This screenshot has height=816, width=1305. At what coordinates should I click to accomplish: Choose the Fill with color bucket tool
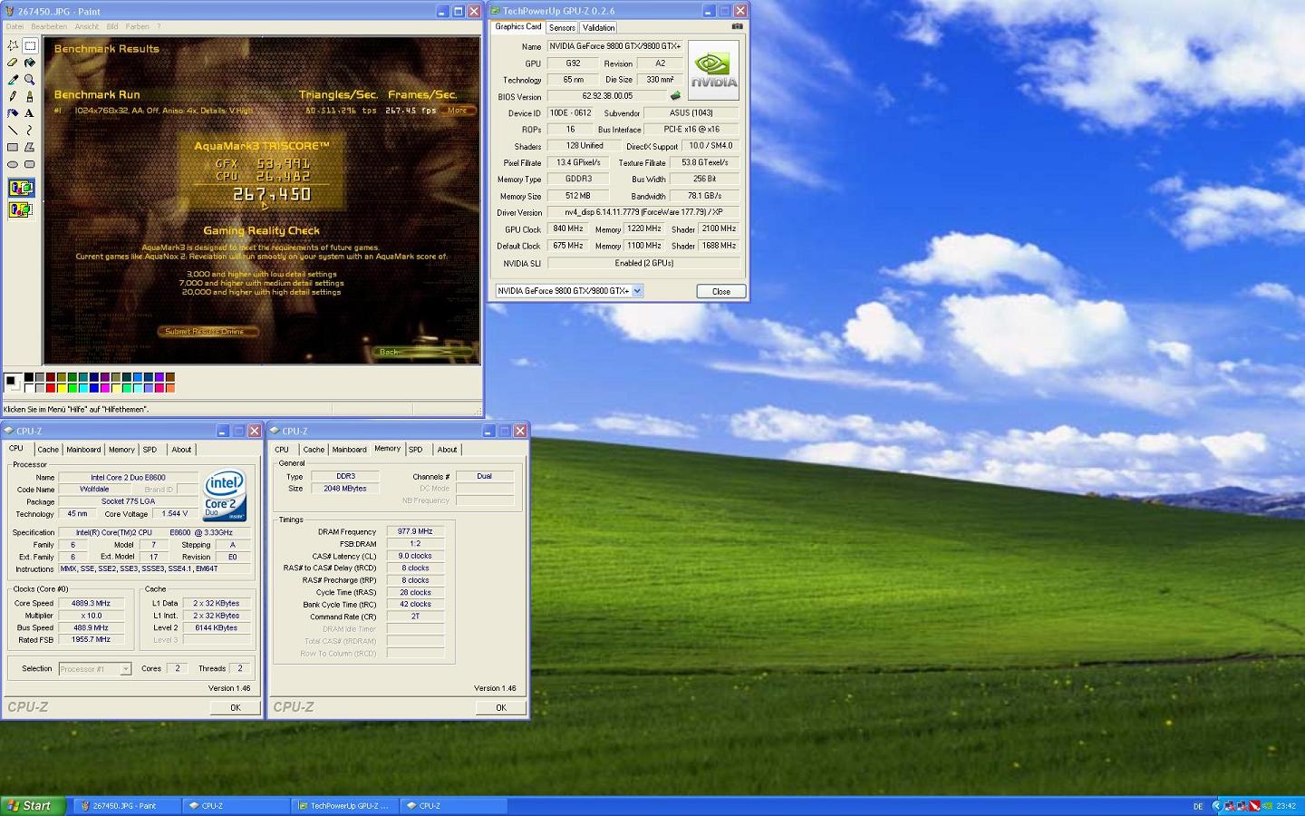(30, 63)
